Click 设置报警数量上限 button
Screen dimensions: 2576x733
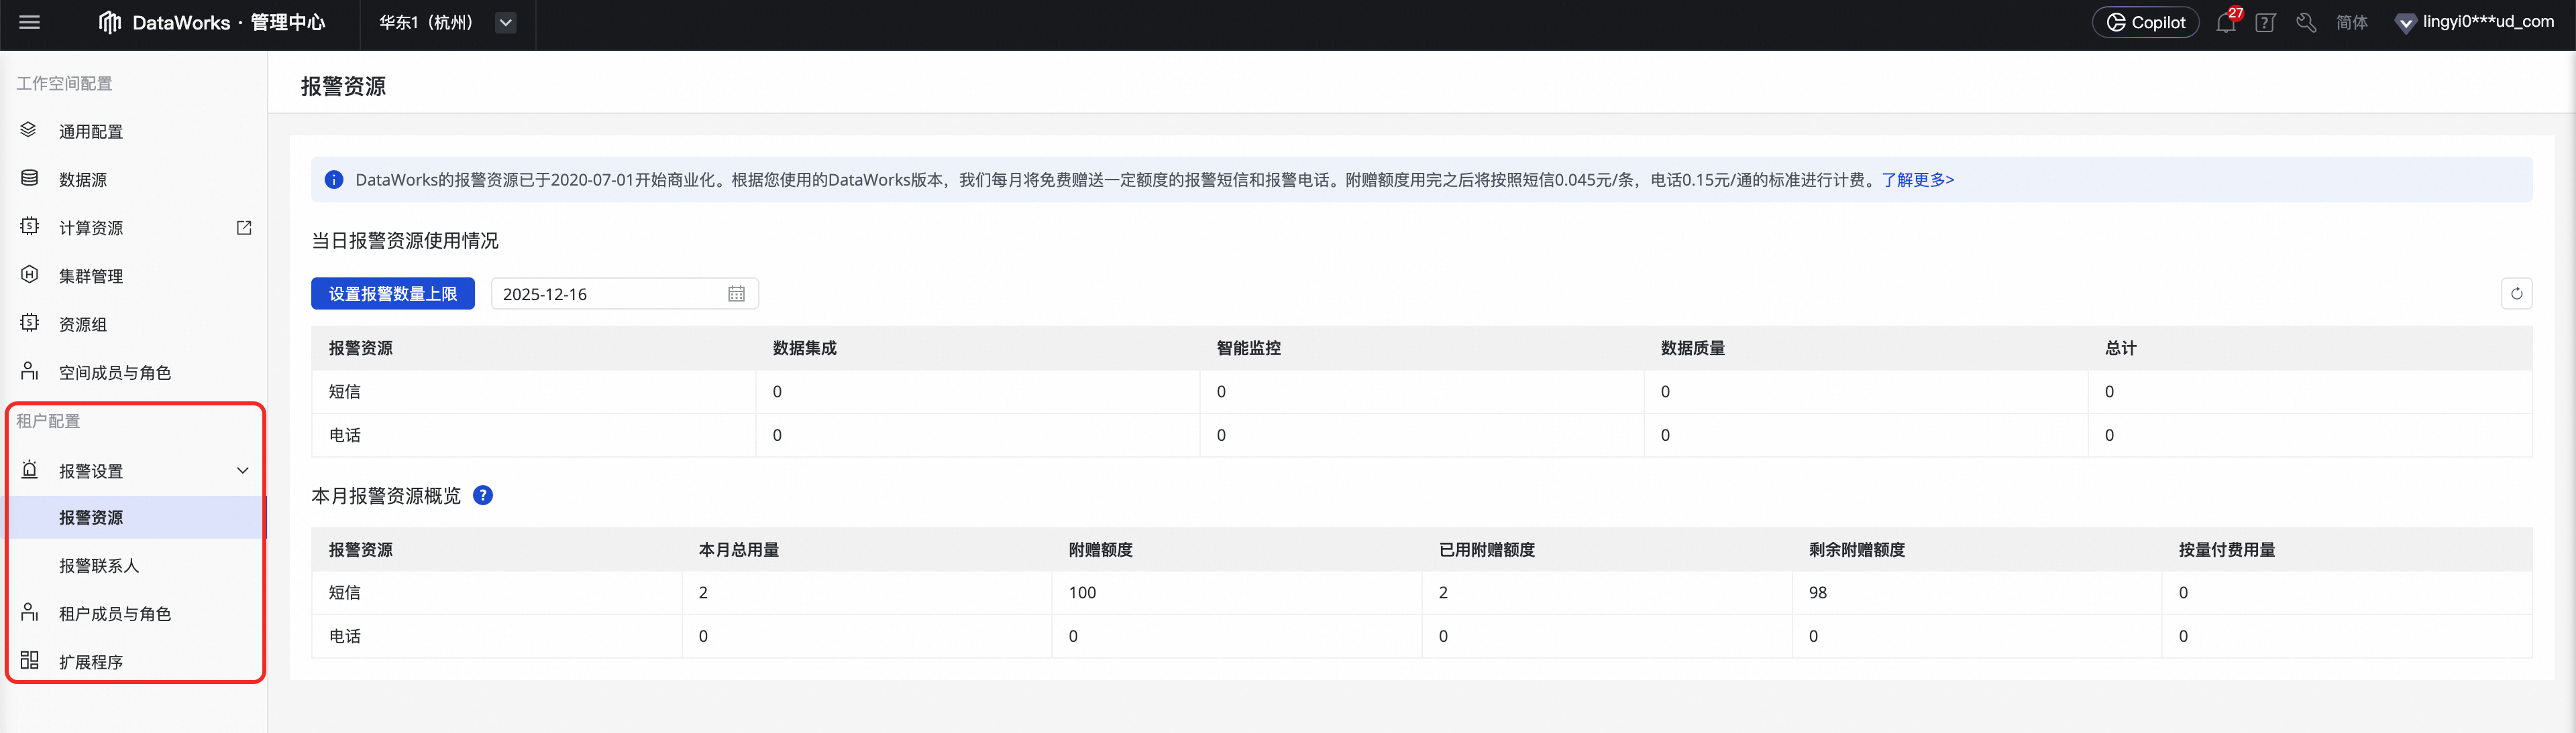click(x=393, y=293)
